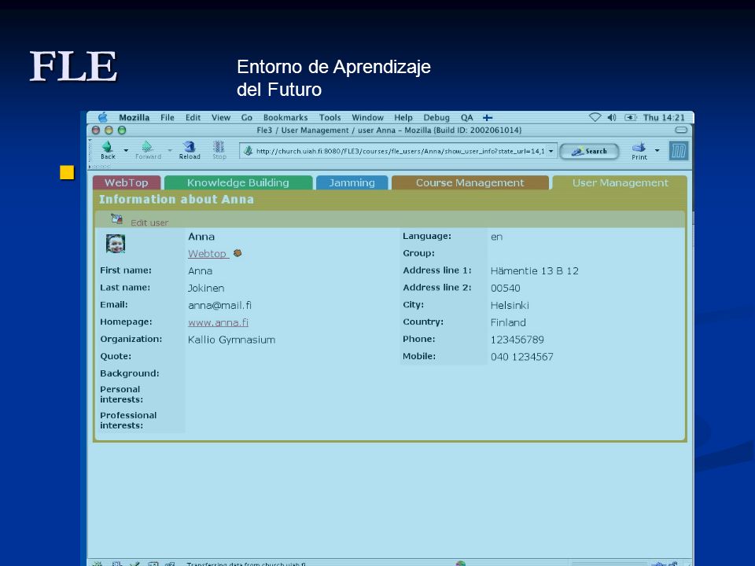Open the Back button history dropdown arrow
Viewport: 755px width, 566px height.
pyautogui.click(x=126, y=150)
